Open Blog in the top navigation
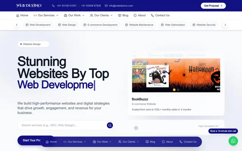The height and width of the screenshot is (151, 242). [123, 15]
